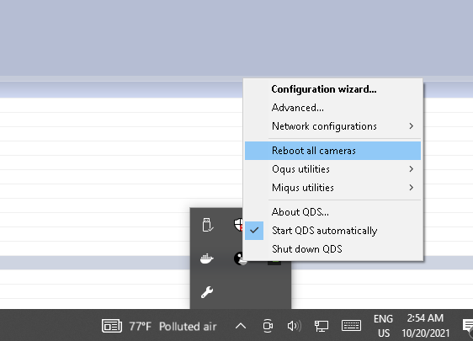
Task: Click the safely remove USB hardware icon
Action: click(x=208, y=225)
